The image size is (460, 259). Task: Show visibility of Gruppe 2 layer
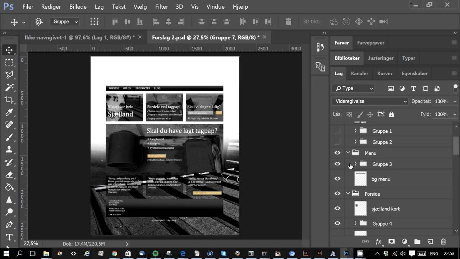337,142
